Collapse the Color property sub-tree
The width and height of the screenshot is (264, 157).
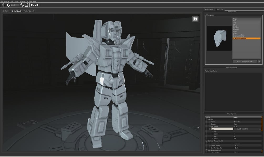point(209,129)
